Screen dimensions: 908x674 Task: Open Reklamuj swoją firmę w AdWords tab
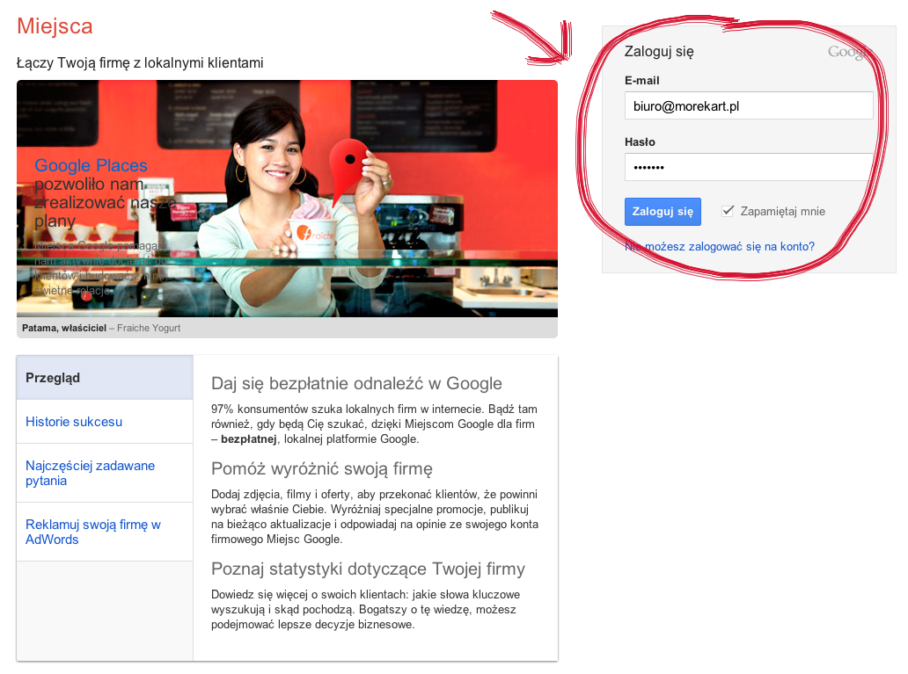tap(105, 533)
